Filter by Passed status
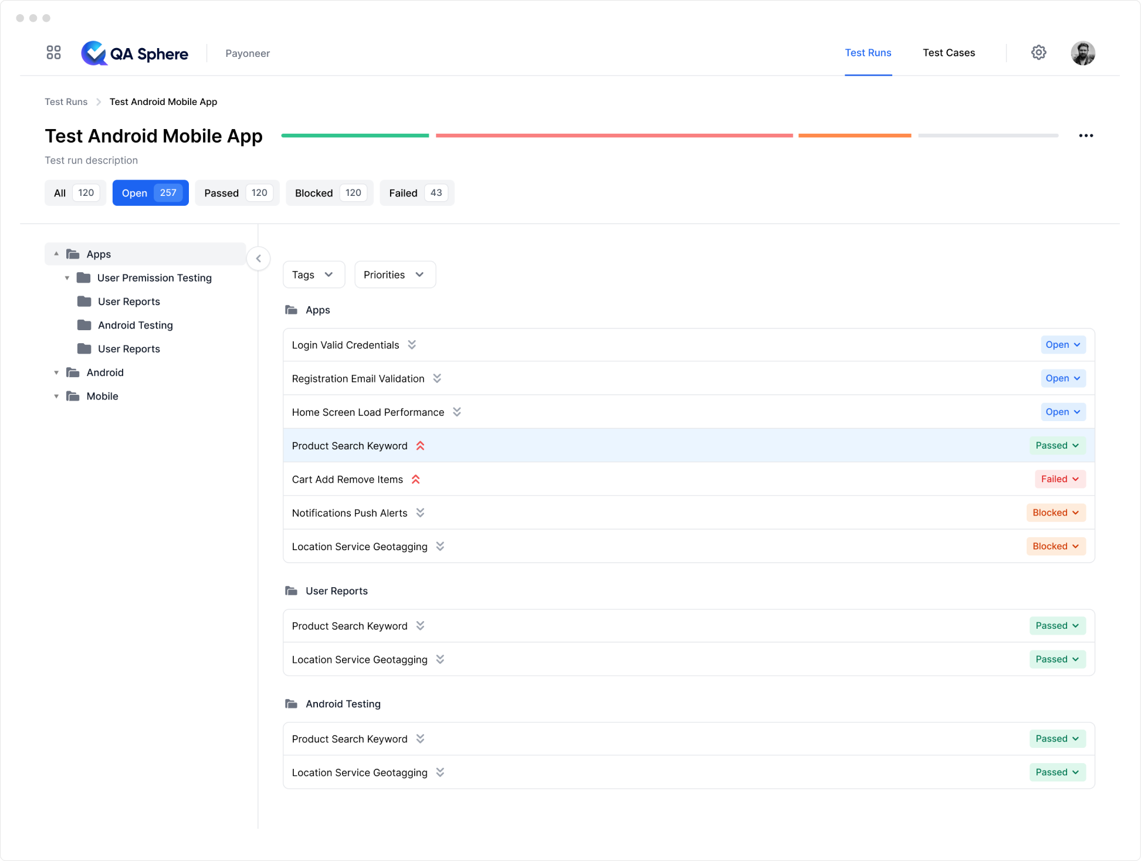The width and height of the screenshot is (1141, 861). pos(237,193)
